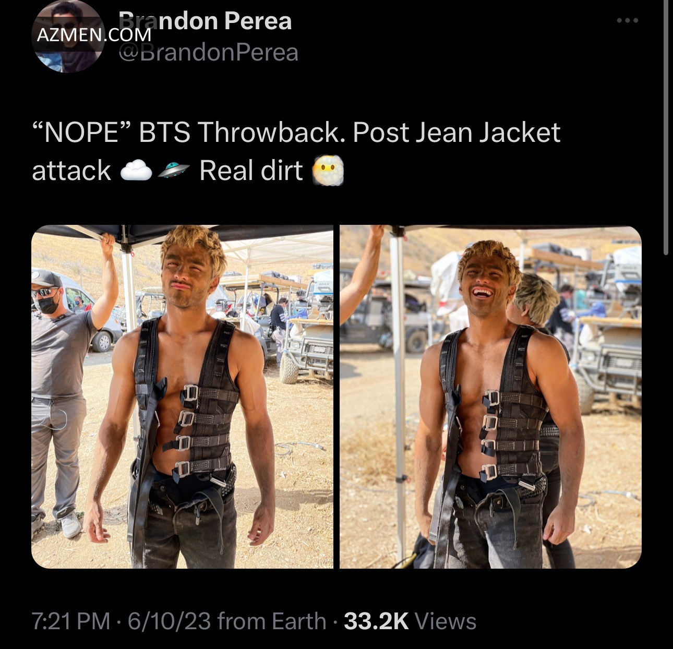Viewport: 673px width, 649px height.
Task: Open the right photo of the laughing man
Action: click(490, 396)
